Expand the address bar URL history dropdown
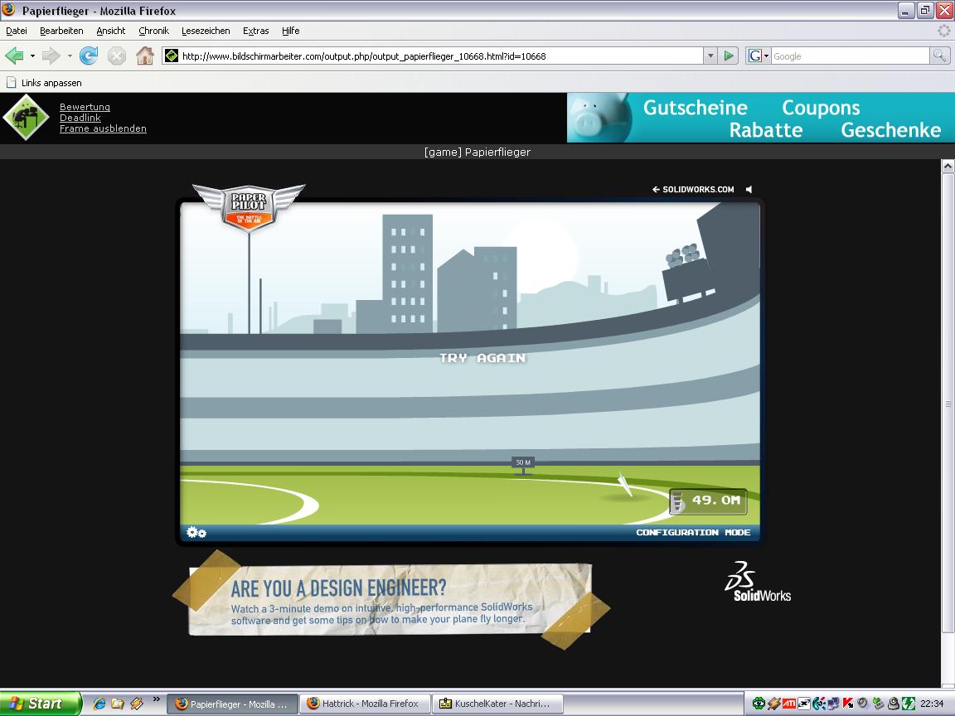 [710, 56]
